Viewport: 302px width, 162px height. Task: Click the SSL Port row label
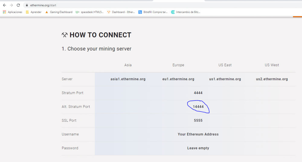[x=69, y=121]
